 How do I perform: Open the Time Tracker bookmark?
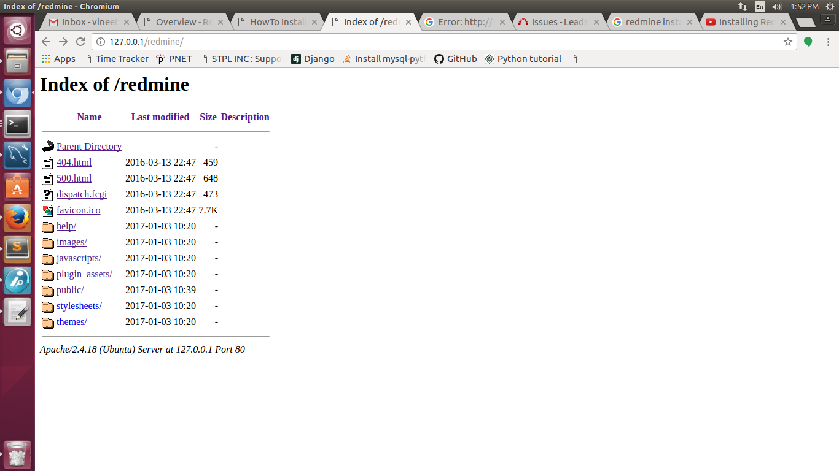pos(115,59)
